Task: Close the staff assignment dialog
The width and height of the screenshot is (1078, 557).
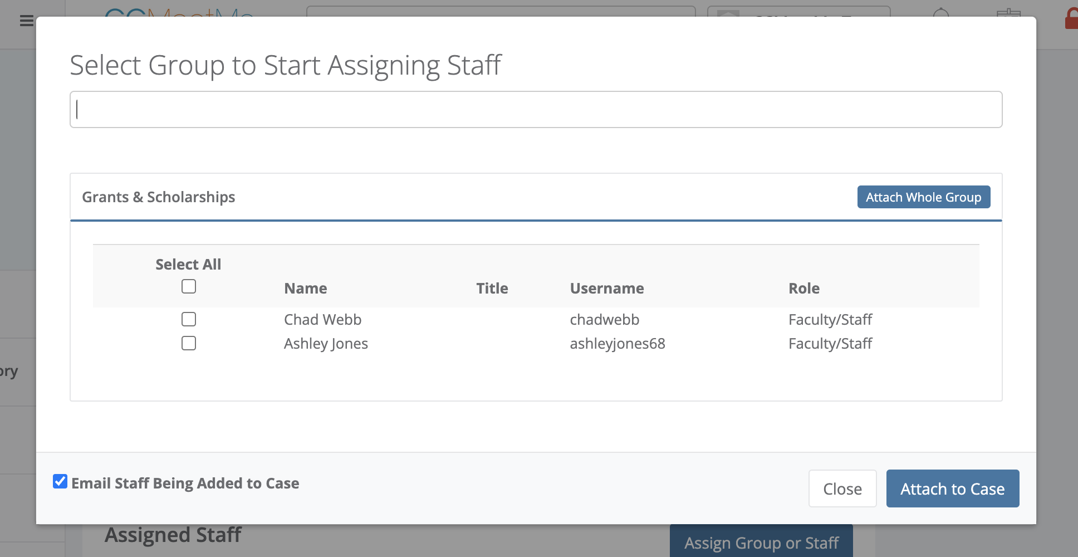Action: click(842, 488)
